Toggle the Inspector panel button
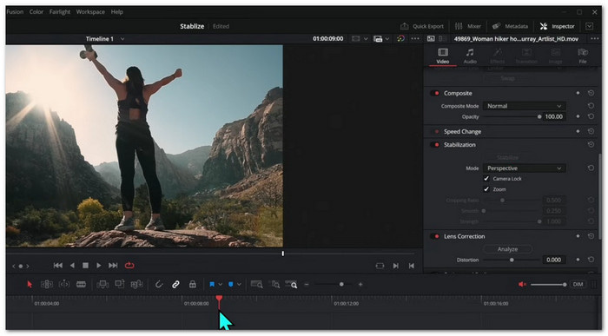 (x=557, y=26)
